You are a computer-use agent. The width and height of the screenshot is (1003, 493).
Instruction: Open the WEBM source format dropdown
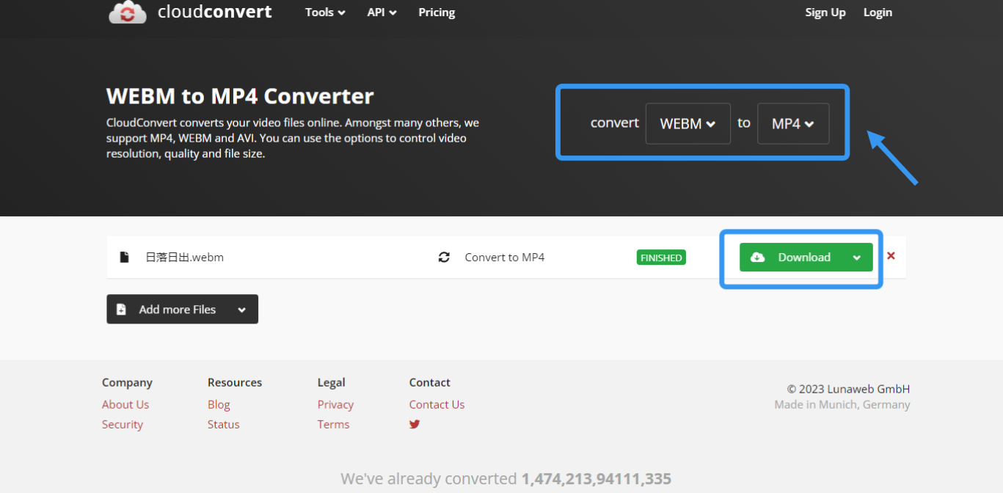click(688, 123)
